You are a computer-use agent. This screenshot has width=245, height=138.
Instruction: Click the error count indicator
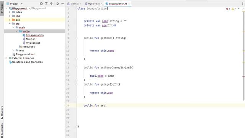[x=228, y=9]
